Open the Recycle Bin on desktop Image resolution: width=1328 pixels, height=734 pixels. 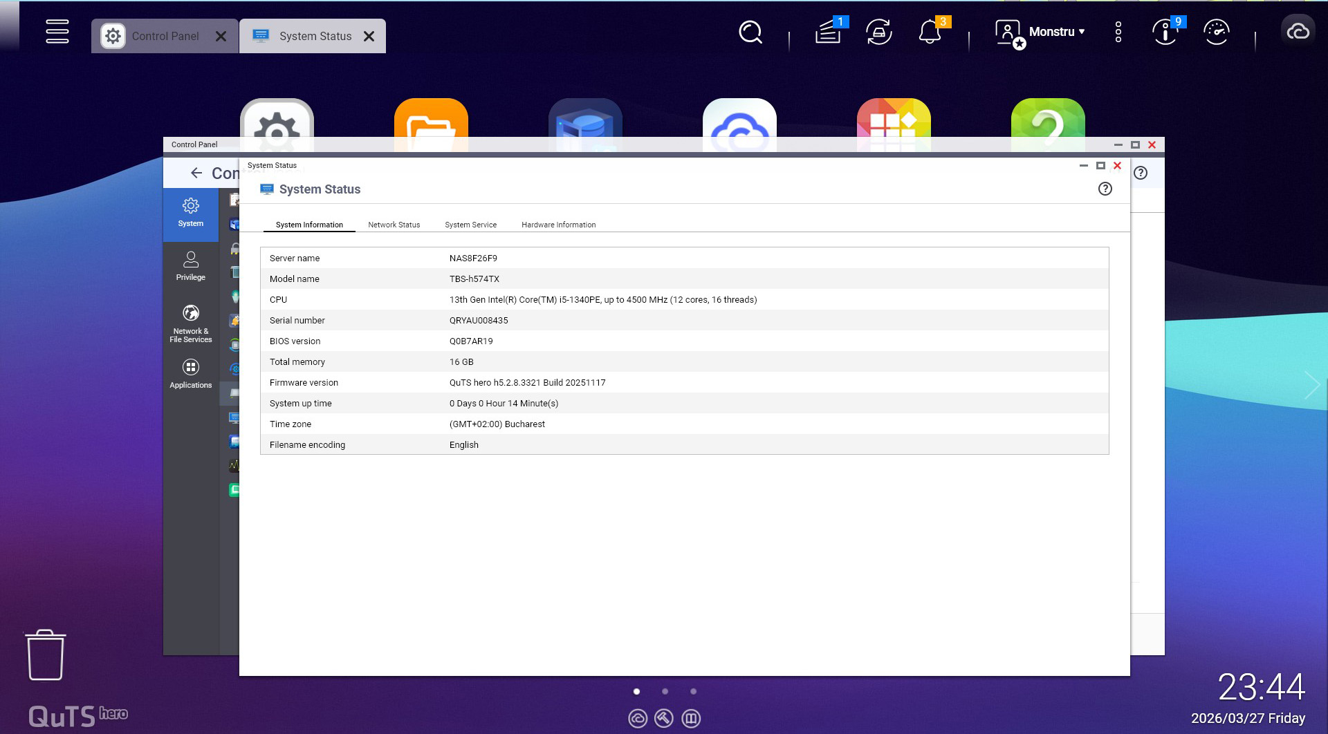tap(46, 655)
